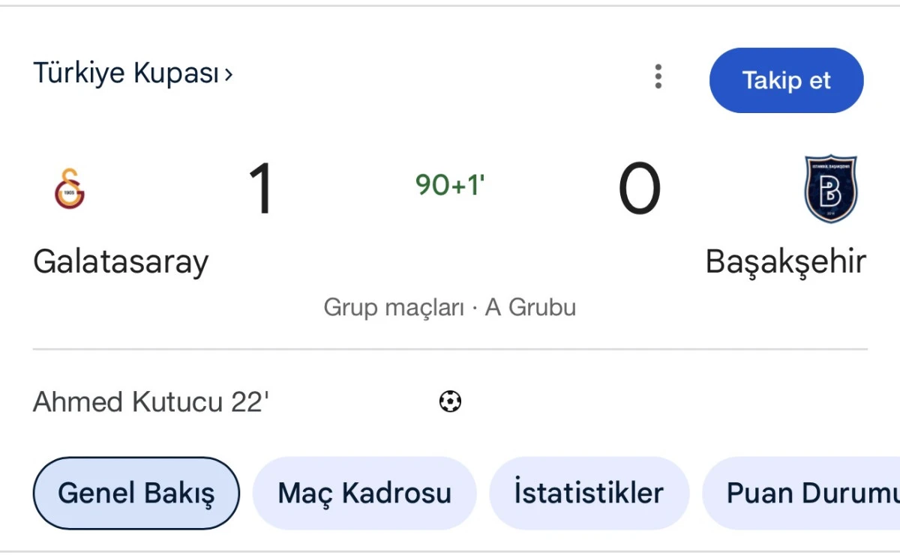Click the Başakşehir club badge
The height and width of the screenshot is (558, 900).
pyautogui.click(x=830, y=189)
